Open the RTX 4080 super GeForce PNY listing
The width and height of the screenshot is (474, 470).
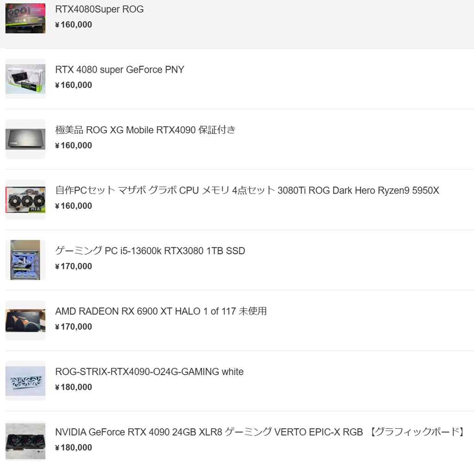(x=120, y=69)
